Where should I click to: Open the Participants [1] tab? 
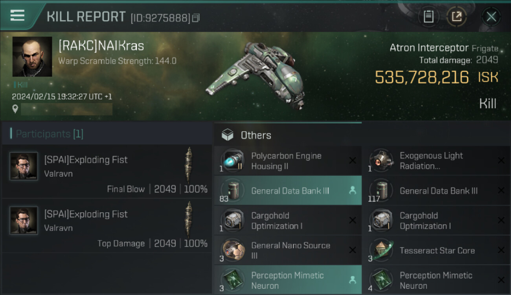click(50, 134)
